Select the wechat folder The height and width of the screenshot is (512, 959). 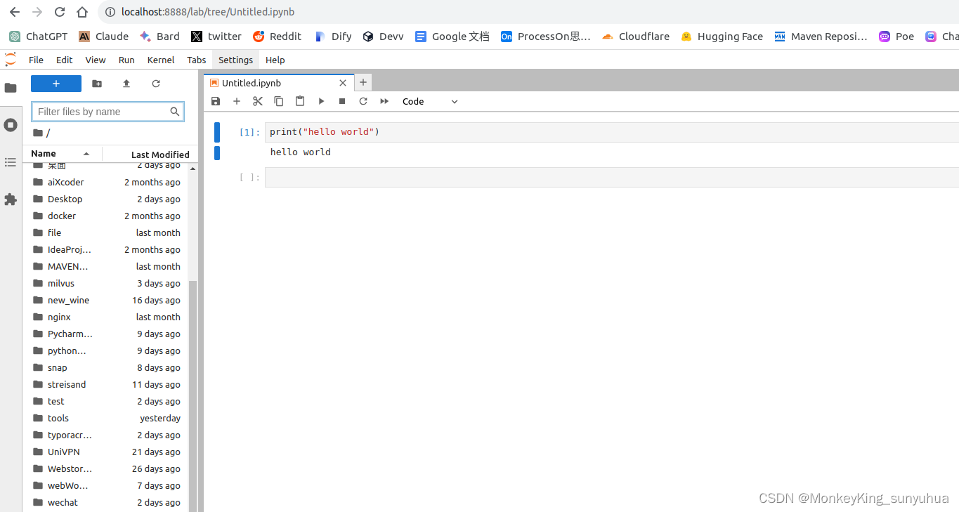click(107, 502)
